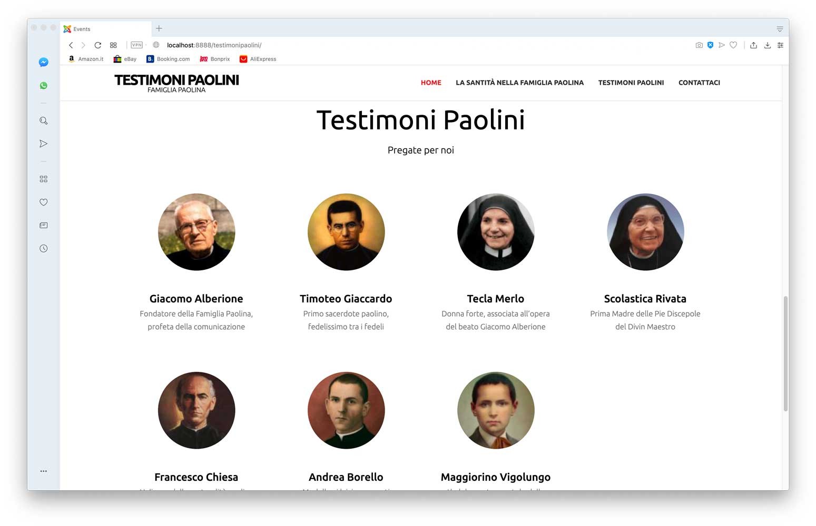The width and height of the screenshot is (816, 526).
Task: Open Messenger in the Opera sidebar
Action: [44, 62]
